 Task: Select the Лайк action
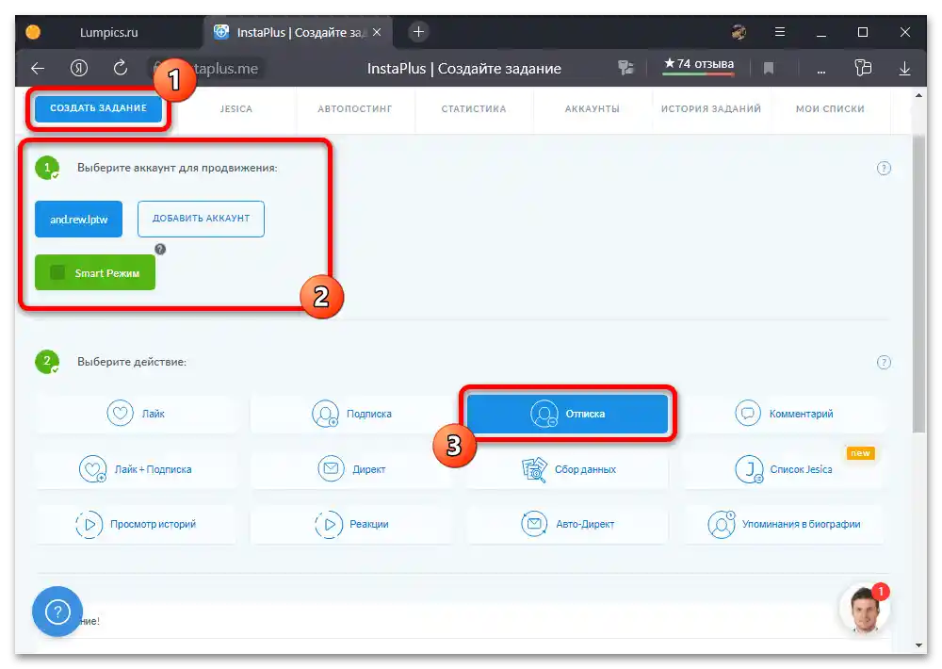point(136,414)
